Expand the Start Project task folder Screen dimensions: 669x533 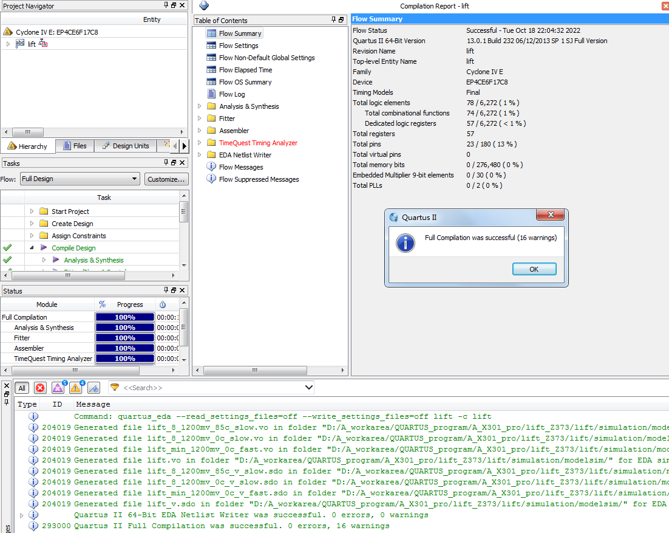point(32,211)
